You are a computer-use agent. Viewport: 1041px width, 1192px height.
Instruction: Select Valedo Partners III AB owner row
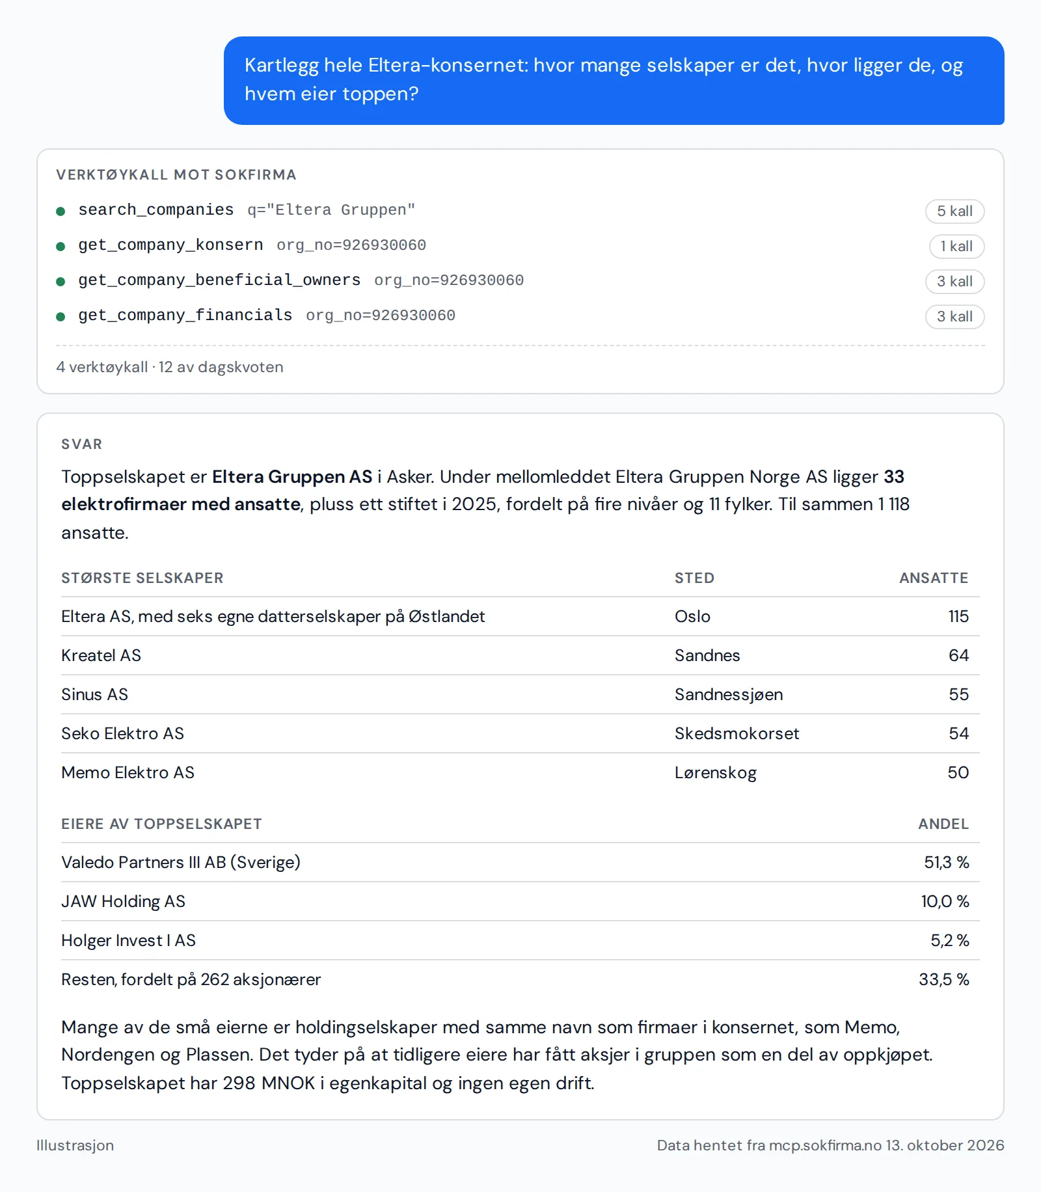[520, 862]
